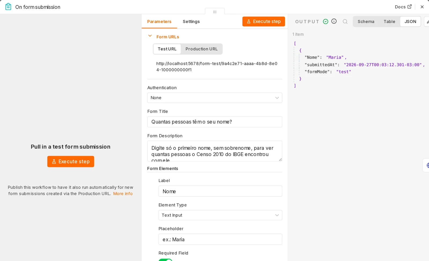
Task: Click the output info icon
Action: click(x=334, y=21)
